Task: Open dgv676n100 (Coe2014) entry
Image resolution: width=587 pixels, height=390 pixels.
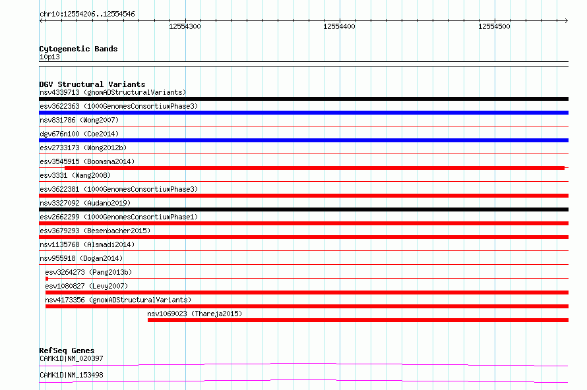Action: click(79, 134)
